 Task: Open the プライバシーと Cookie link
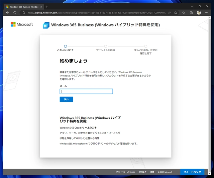pos(126,172)
